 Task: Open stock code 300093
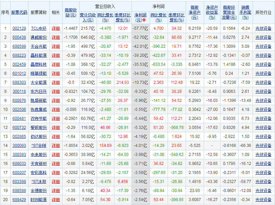pyautogui.click(x=19, y=146)
